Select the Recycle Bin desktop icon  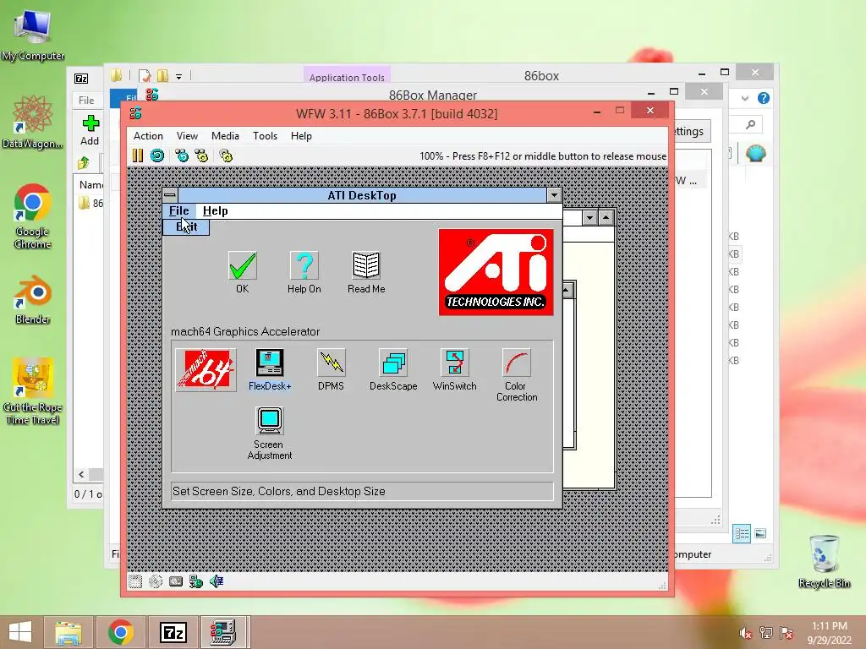pos(824,561)
